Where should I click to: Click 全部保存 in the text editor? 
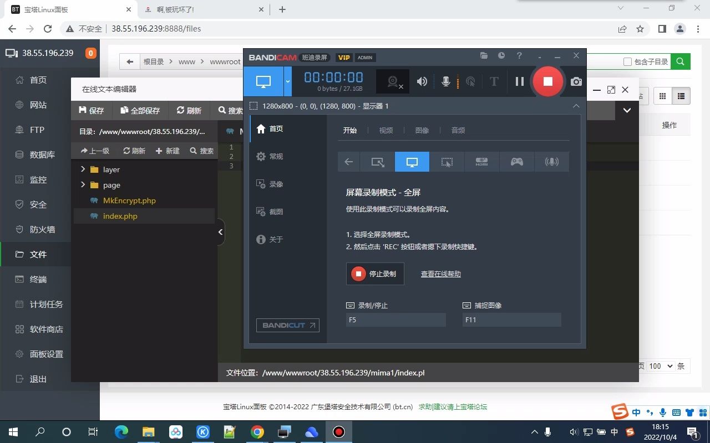140,110
